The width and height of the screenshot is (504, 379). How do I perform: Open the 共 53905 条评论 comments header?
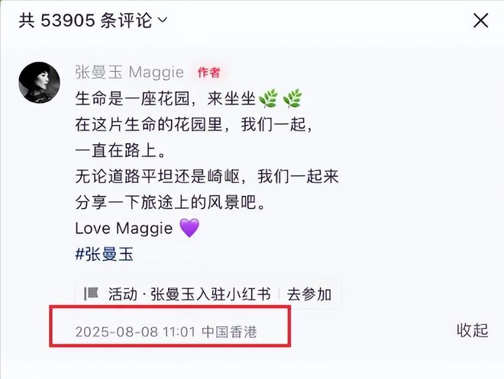(x=93, y=21)
